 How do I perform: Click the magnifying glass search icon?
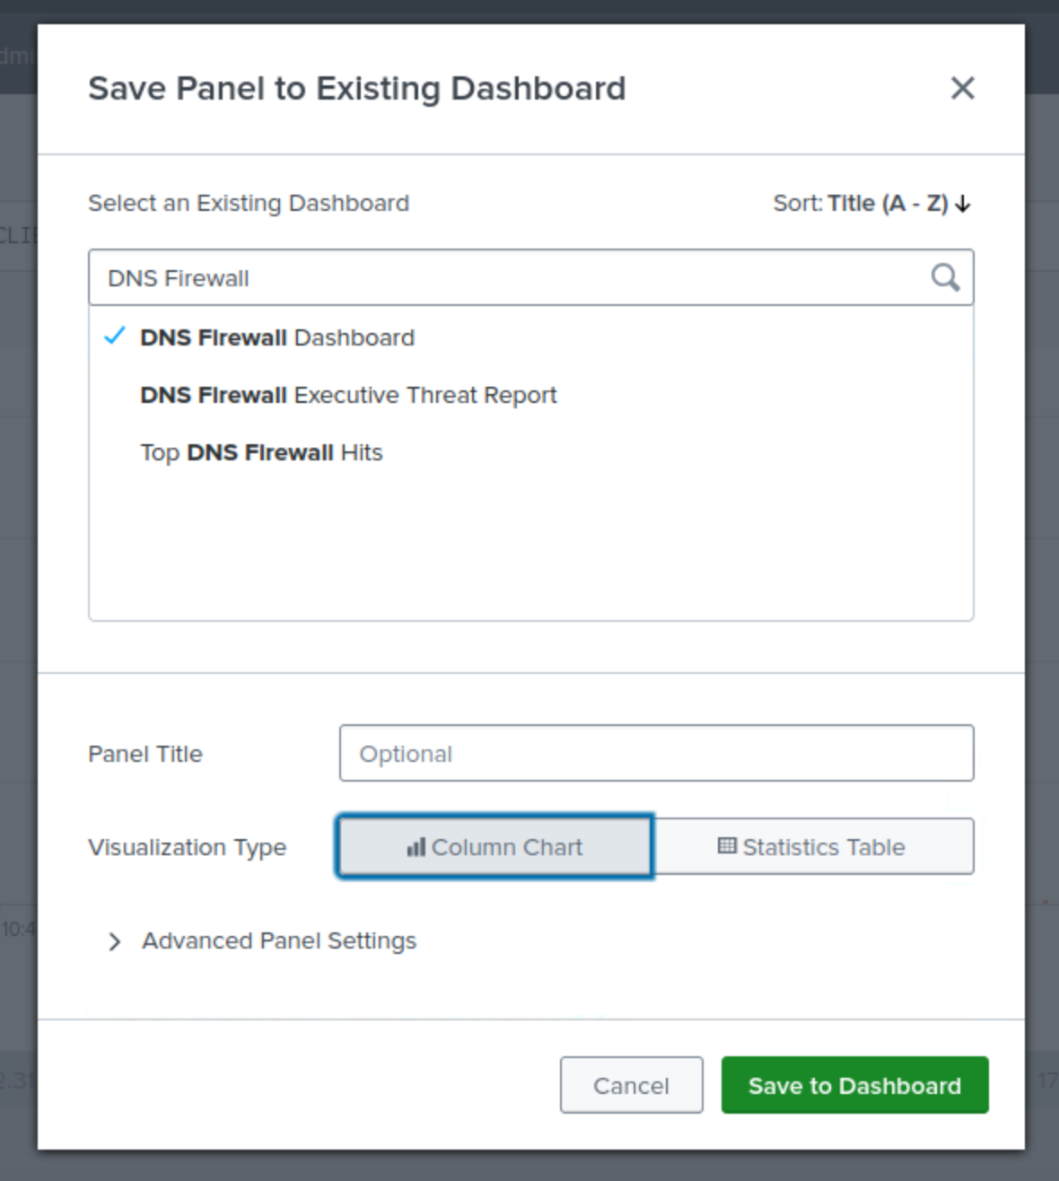click(x=945, y=278)
